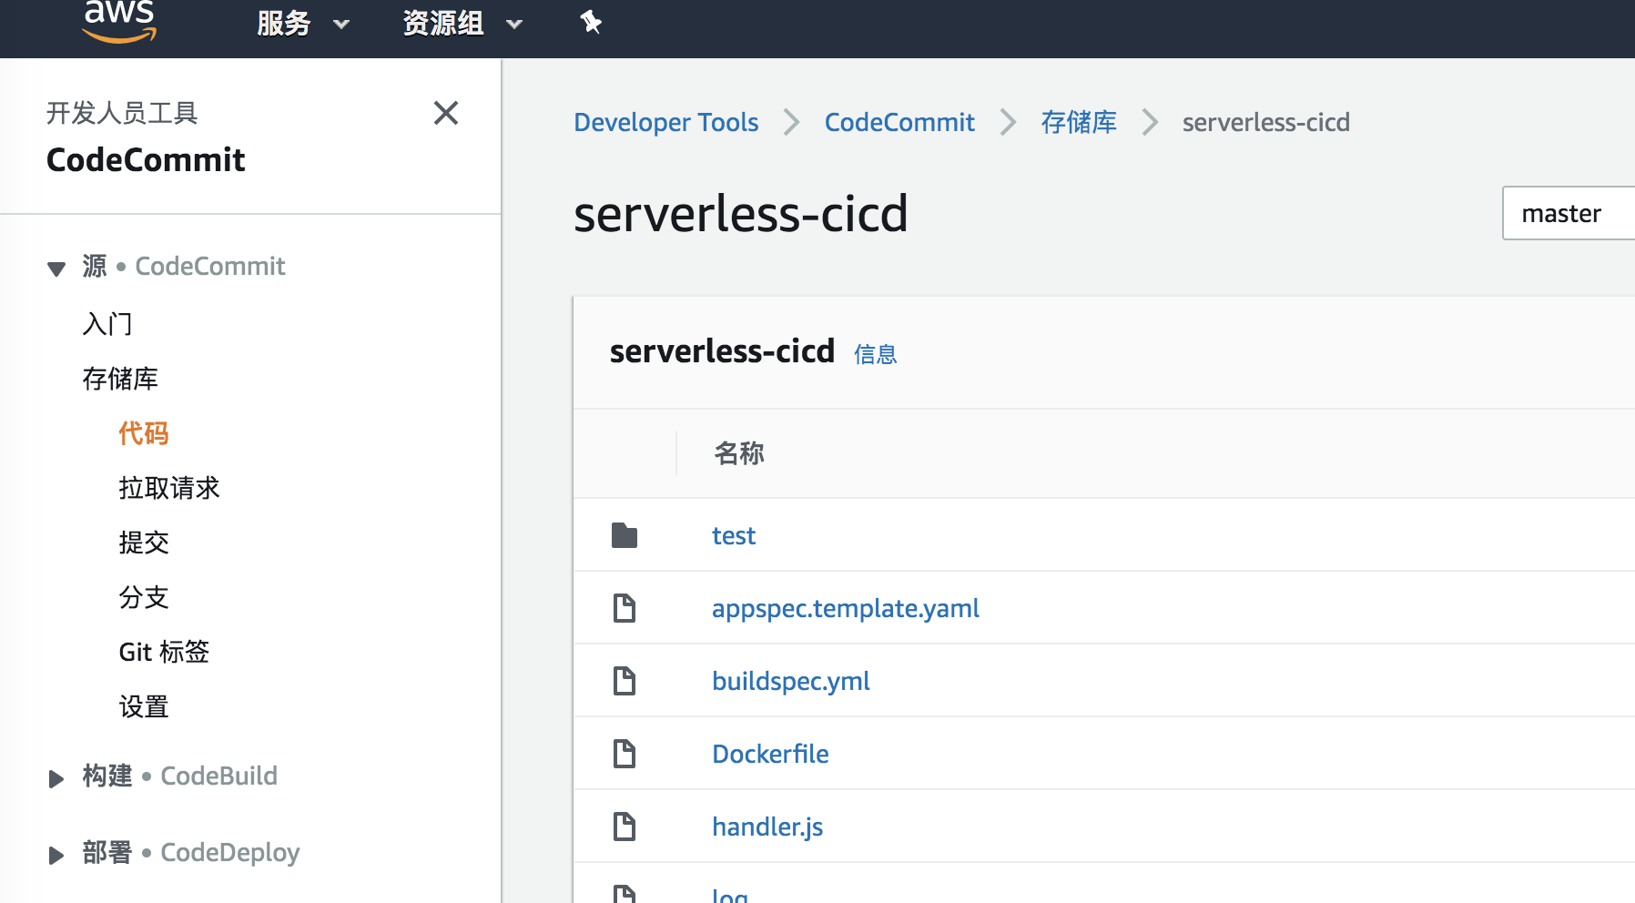Viewport: 1635px width, 903px height.
Task: Open 入门 getting started in sidebar
Action: (107, 324)
